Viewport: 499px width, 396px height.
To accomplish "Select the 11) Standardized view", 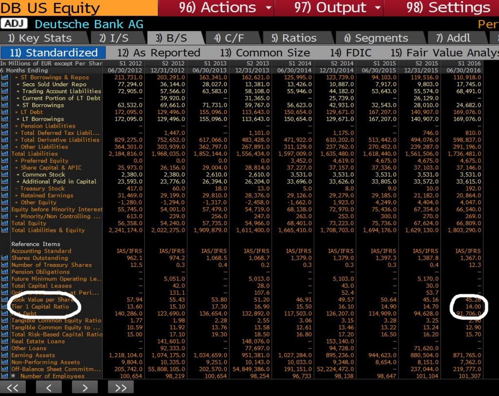I will [53, 53].
